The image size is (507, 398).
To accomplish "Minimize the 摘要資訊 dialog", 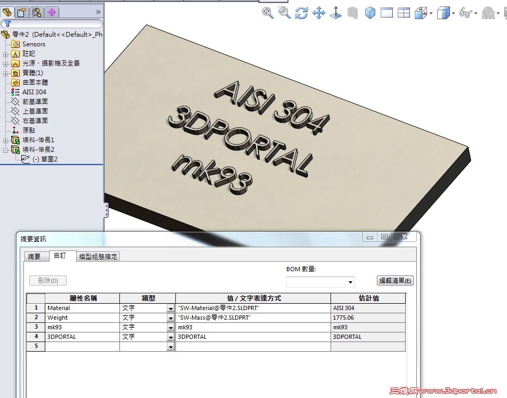I will 370,237.
